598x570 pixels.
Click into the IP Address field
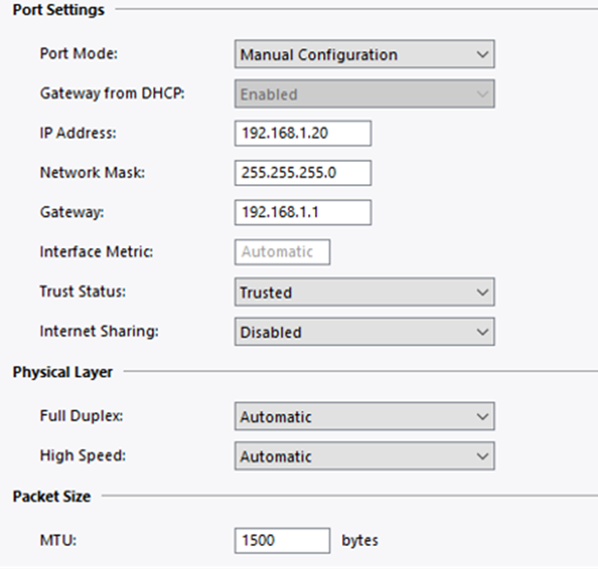(303, 133)
